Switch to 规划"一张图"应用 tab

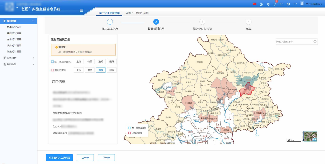coord(137,13)
